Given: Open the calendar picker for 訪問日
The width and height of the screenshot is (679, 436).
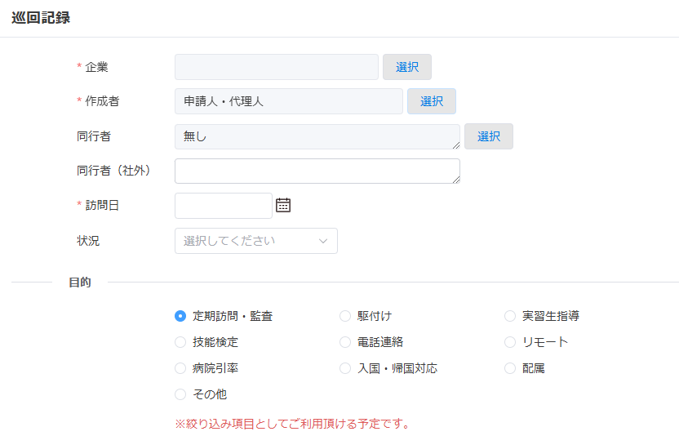Looking at the screenshot, I should (x=283, y=205).
